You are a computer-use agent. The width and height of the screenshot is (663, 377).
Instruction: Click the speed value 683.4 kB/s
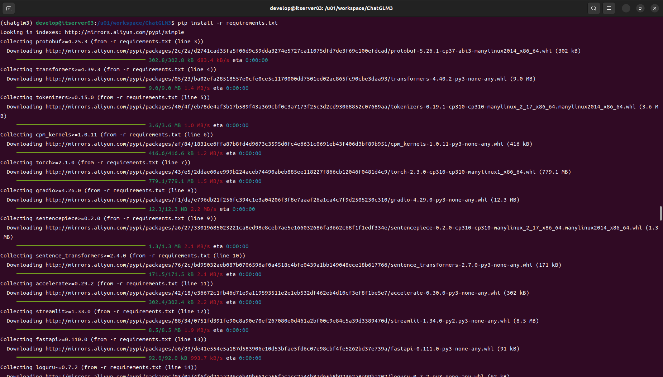click(x=213, y=60)
